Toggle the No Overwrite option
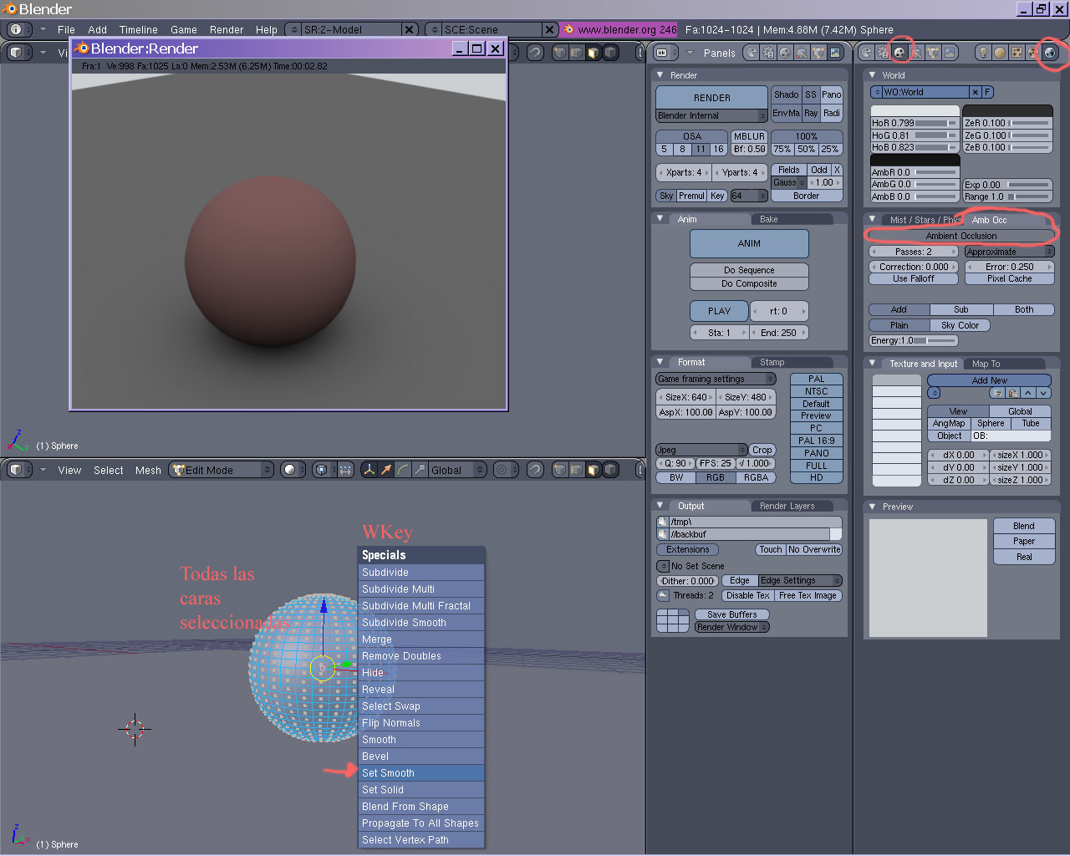This screenshot has height=856, width=1070. 814,549
